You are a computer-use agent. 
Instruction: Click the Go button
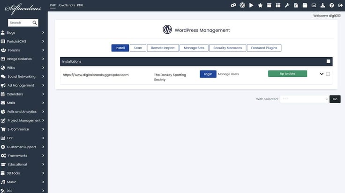coord(335,99)
